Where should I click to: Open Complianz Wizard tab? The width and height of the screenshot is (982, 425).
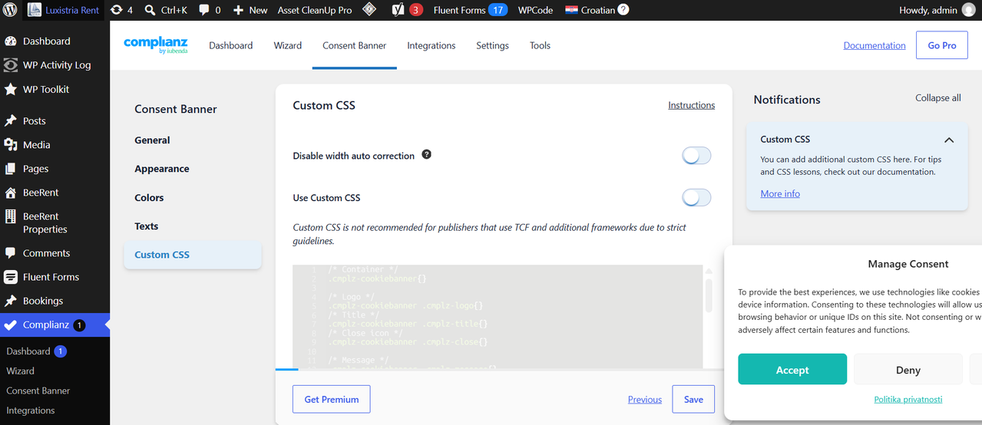coord(287,45)
